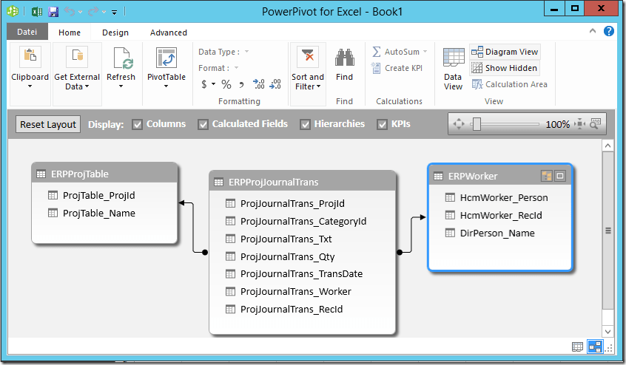Screen dimensions: 626x365
Task: Select the ERPProjJournalTrans table header
Action: 302,182
